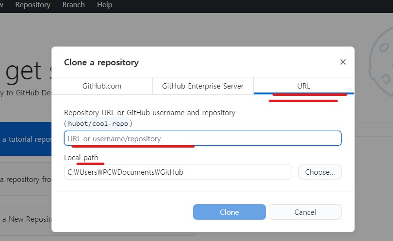Switch to the GitHub.com tab
393x241 pixels.
click(102, 86)
